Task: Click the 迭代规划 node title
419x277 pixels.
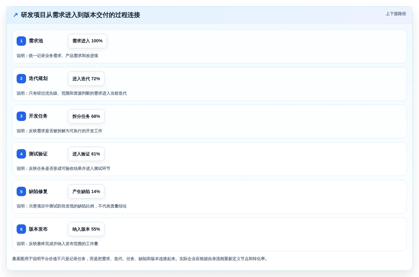Action: click(x=38, y=79)
